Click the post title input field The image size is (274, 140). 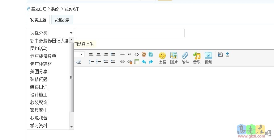tap(130, 33)
